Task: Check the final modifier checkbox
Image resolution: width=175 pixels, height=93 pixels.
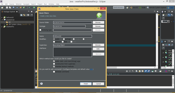Action: point(63,42)
